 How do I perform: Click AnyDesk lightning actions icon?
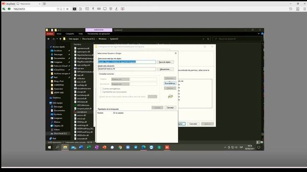click(93, 9)
